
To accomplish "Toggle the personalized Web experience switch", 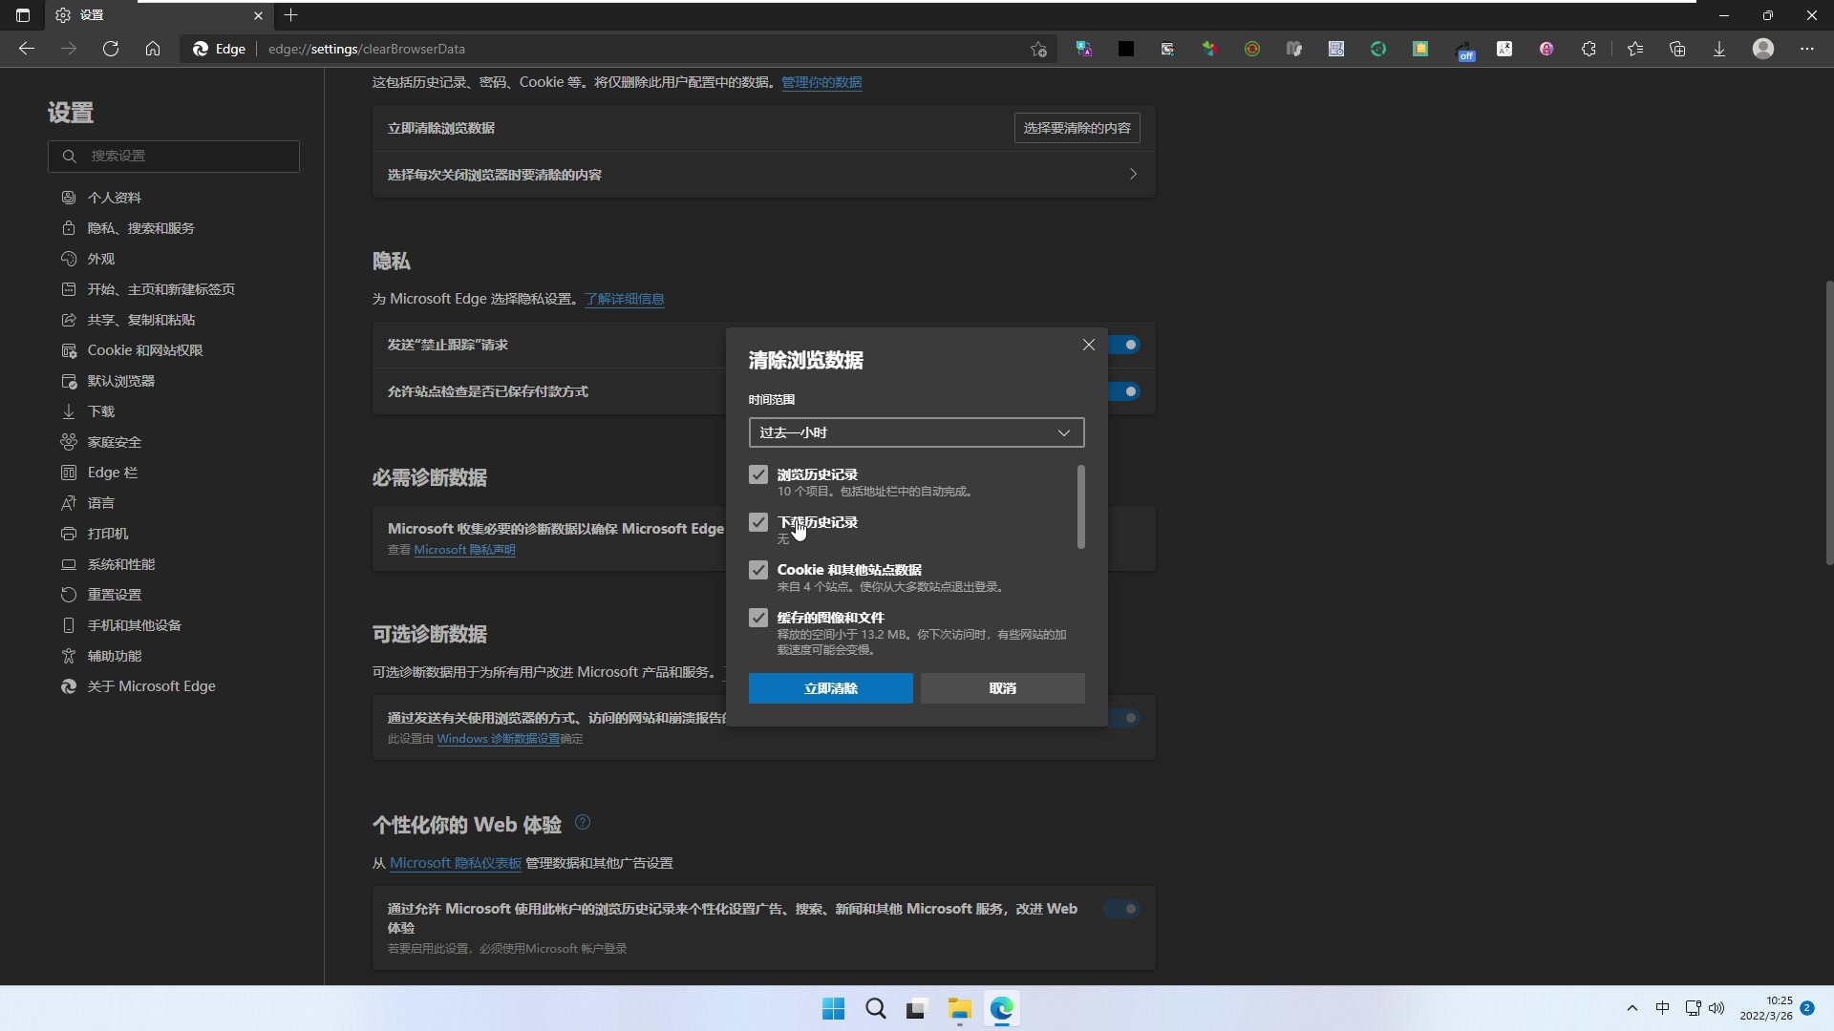I will pyautogui.click(x=1121, y=909).
